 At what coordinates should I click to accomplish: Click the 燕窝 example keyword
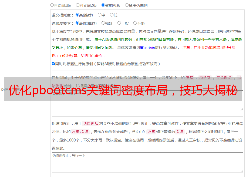[x=190, y=78]
